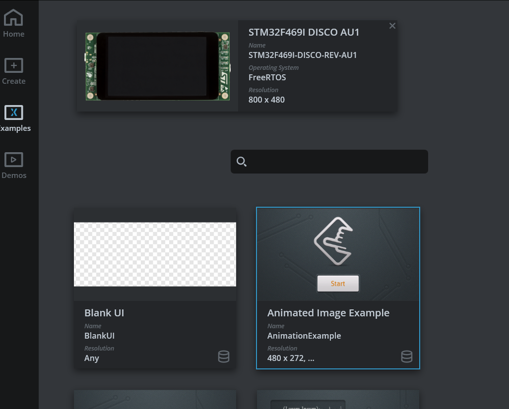
Task: Click the 800 x 480 resolution value
Action: coord(266,100)
